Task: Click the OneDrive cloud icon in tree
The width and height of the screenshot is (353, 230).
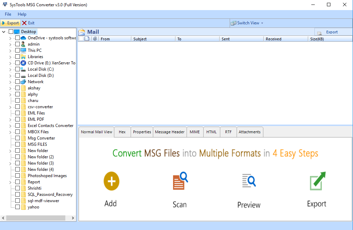Action: point(23,38)
